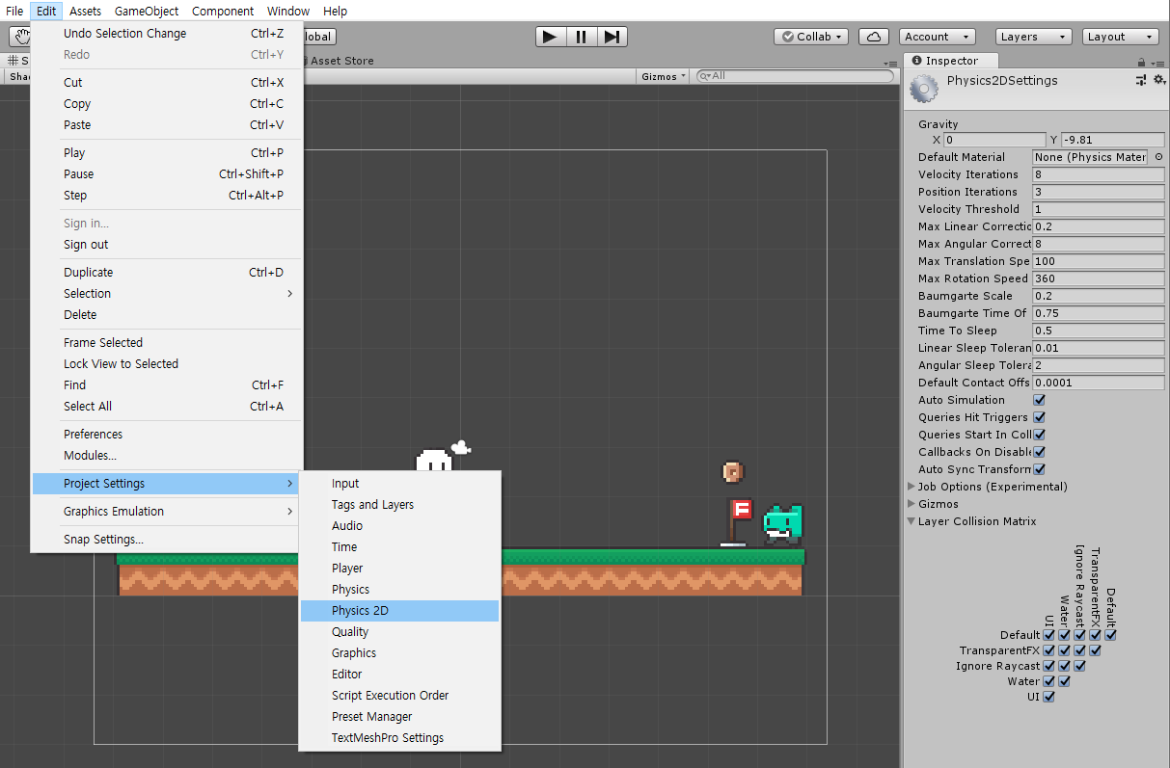
Task: Open the Window menu
Action: point(288,12)
